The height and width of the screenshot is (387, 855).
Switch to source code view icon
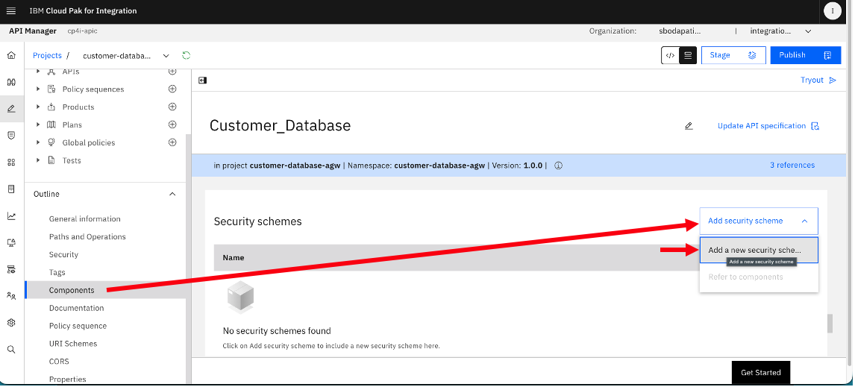pyautogui.click(x=670, y=56)
